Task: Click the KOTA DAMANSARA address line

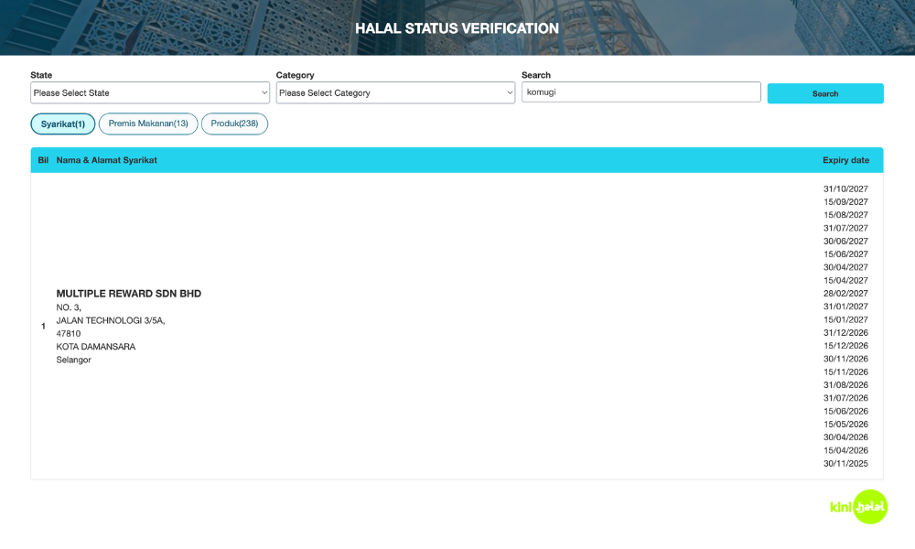Action: click(x=96, y=347)
